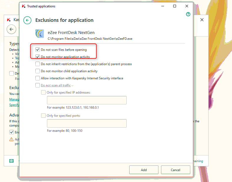Open help via the green question mark icon
The height and width of the screenshot is (182, 232).
point(188,14)
